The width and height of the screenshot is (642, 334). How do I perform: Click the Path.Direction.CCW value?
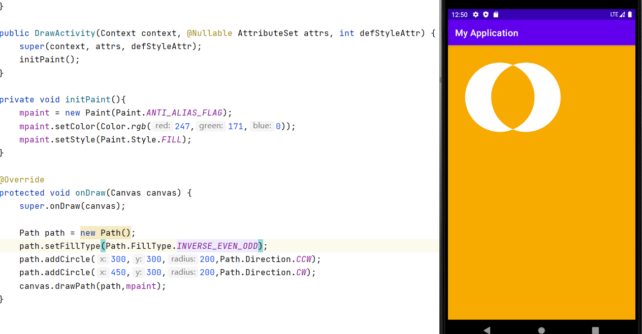coord(303,259)
